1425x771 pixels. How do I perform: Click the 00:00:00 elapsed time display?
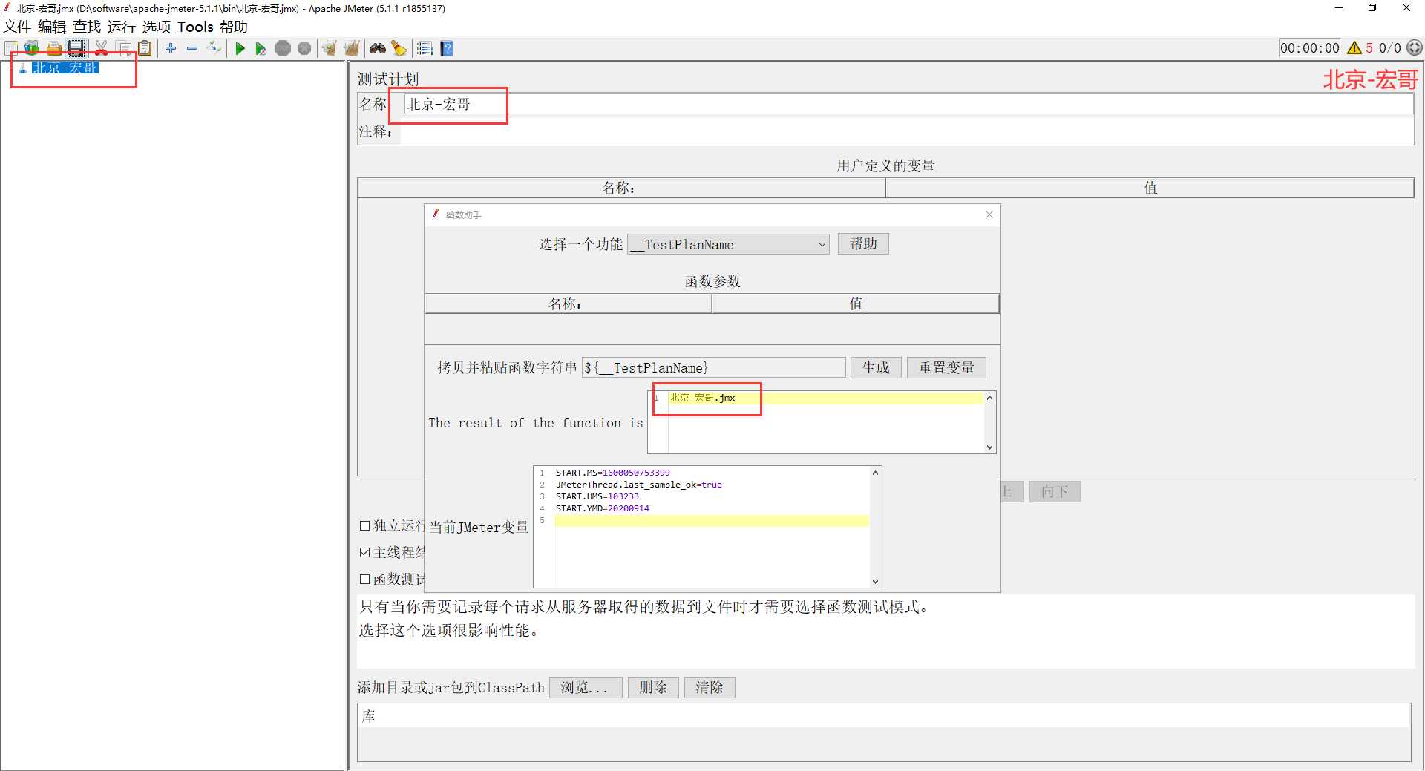coord(1310,47)
